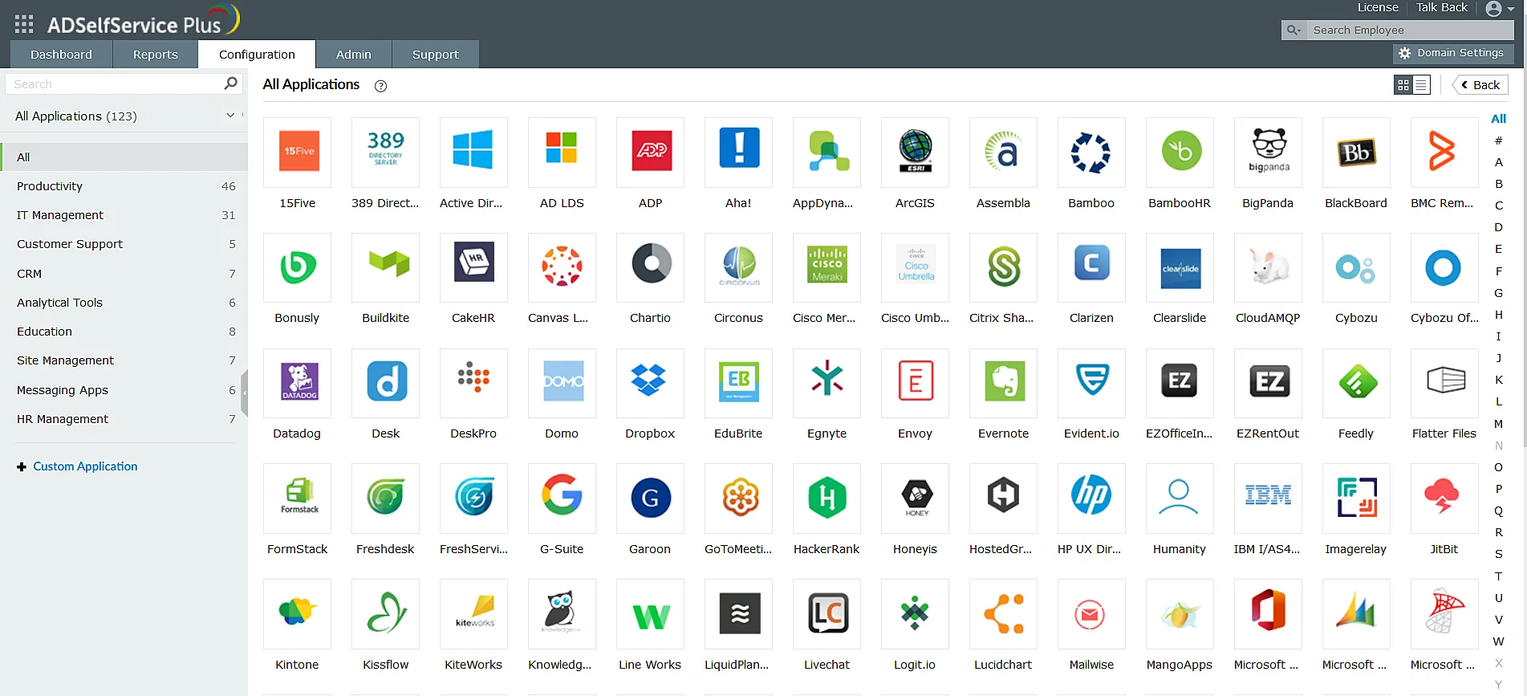The width and height of the screenshot is (1527, 696).
Task: Select the ArcGIS icon
Action: pyautogui.click(x=915, y=152)
